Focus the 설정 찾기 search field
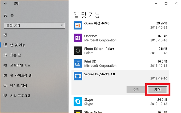This screenshot has height=113, width=181. 34,25
